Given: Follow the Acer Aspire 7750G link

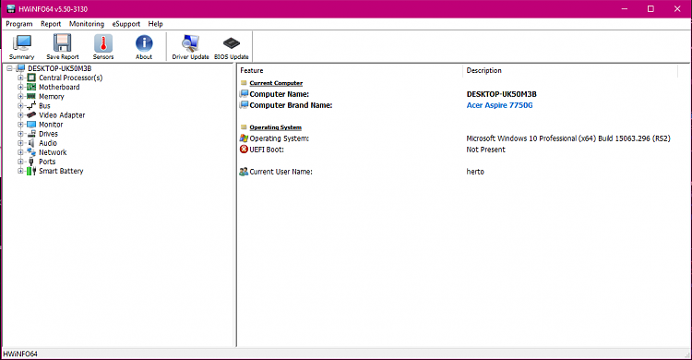Looking at the screenshot, I should point(499,105).
